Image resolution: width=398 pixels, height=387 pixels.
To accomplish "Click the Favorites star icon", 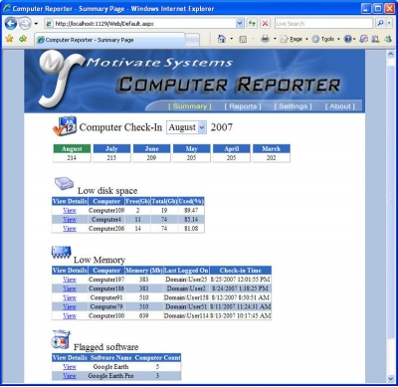I will tap(10, 39).
